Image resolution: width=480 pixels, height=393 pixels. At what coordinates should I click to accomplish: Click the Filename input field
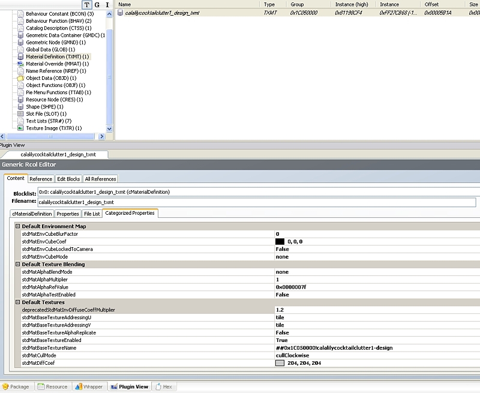(256, 202)
